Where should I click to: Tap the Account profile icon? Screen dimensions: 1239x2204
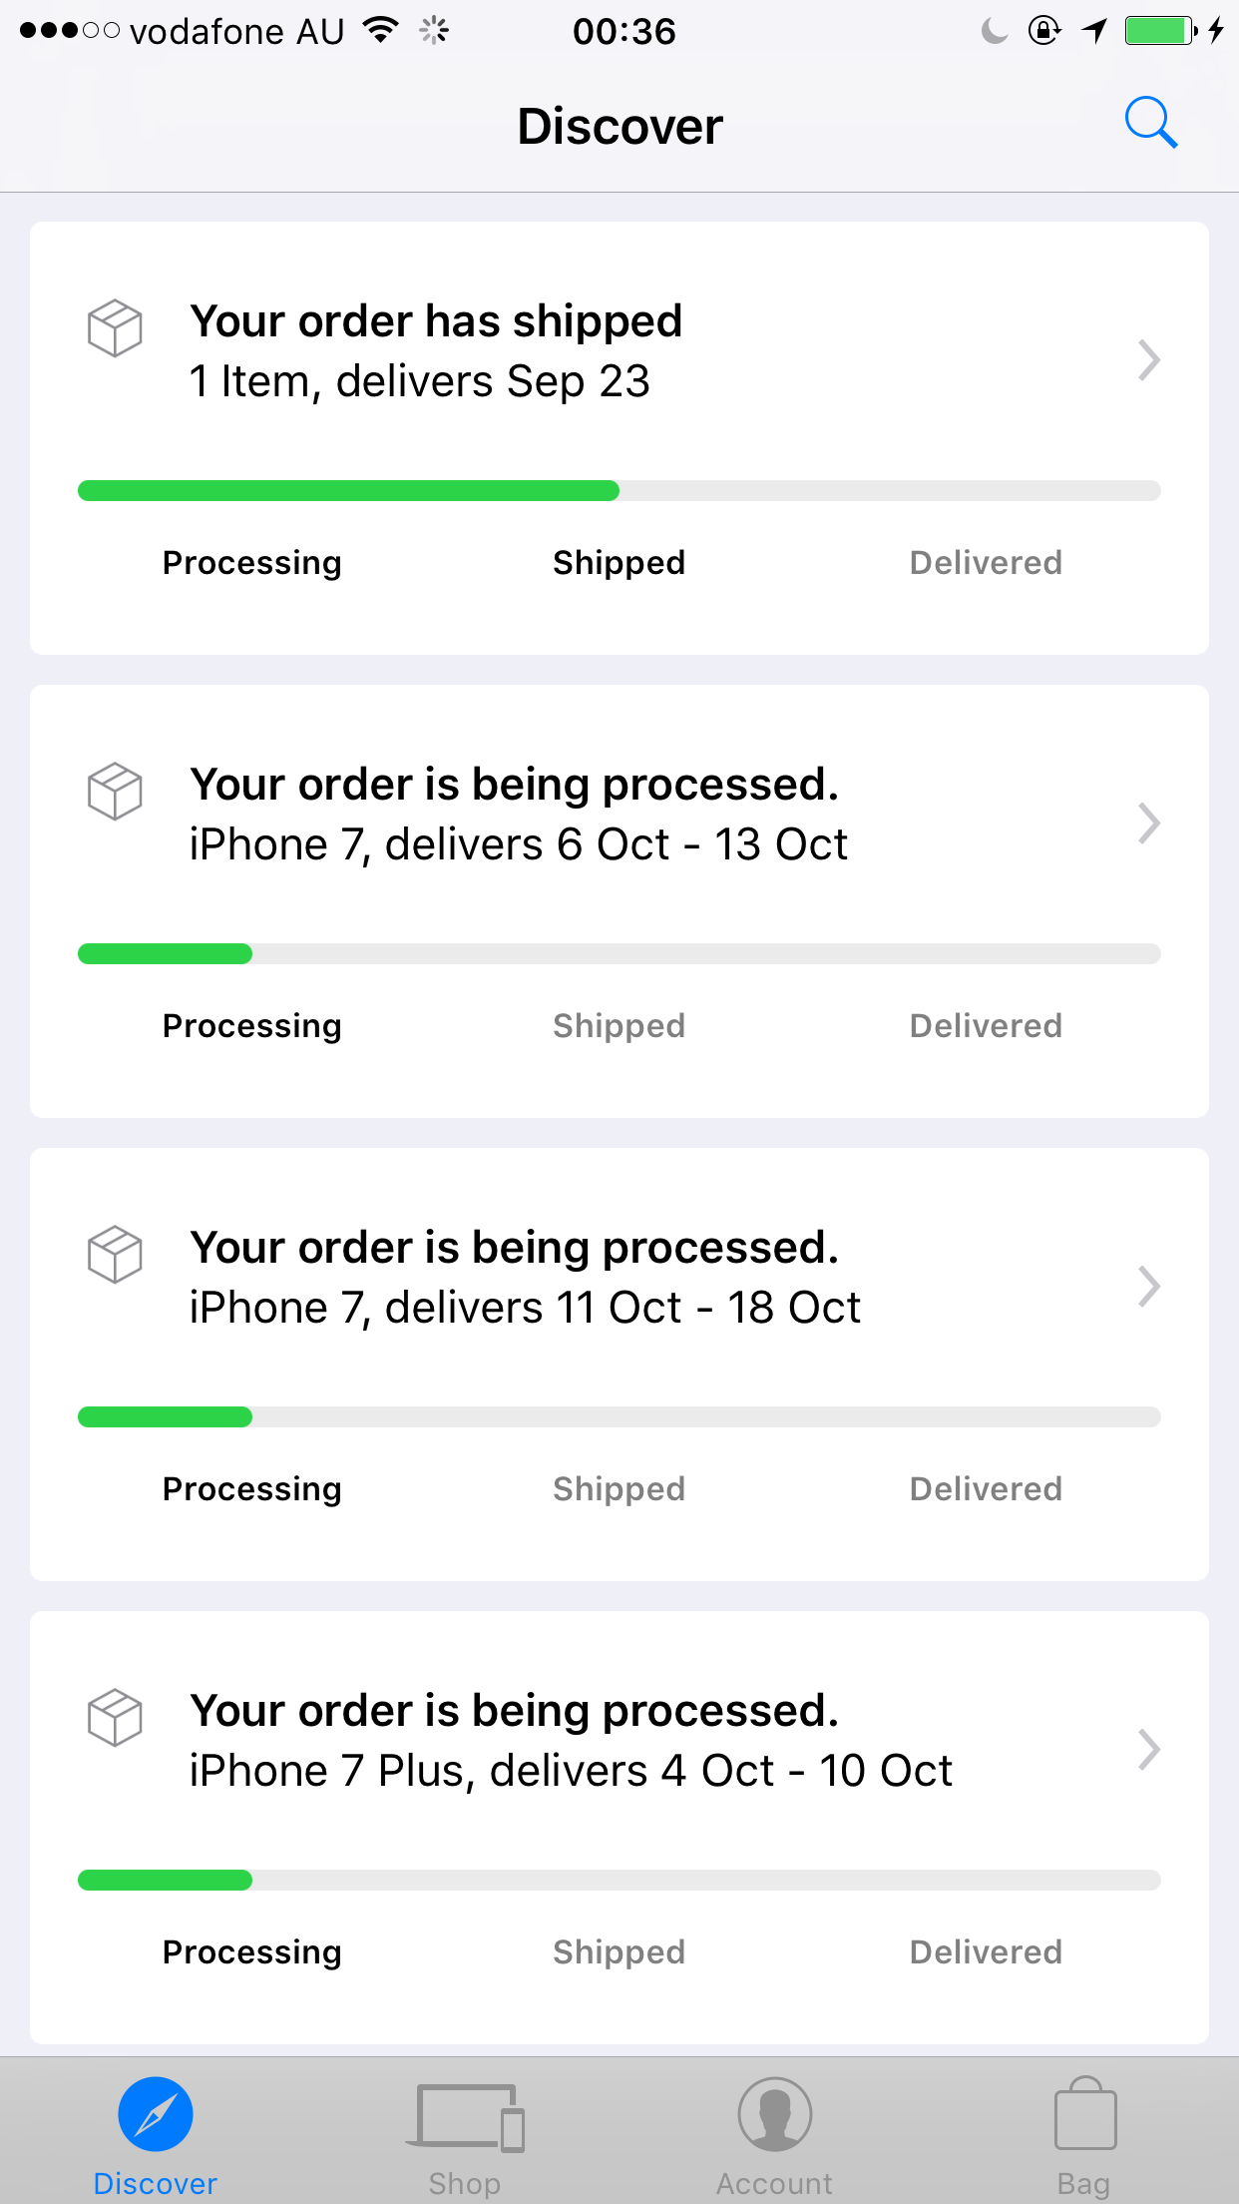(775, 2114)
